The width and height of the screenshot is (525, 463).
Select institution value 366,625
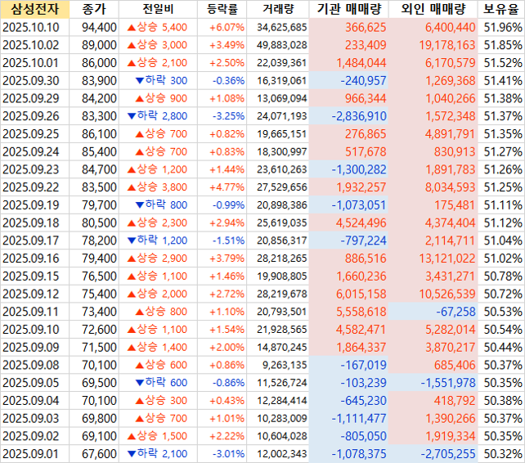click(x=349, y=27)
